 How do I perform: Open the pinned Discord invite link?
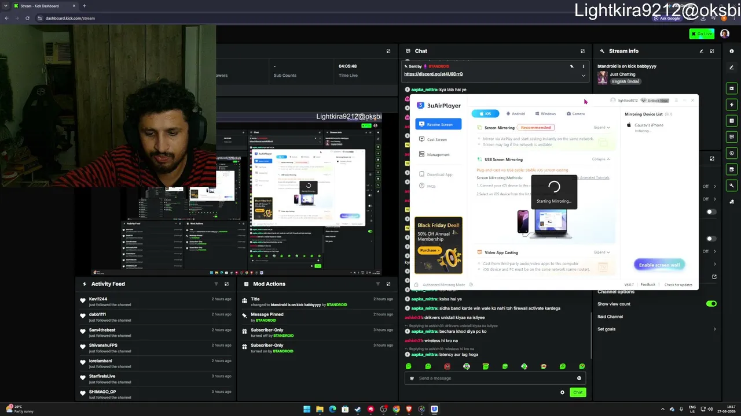pyautogui.click(x=433, y=74)
